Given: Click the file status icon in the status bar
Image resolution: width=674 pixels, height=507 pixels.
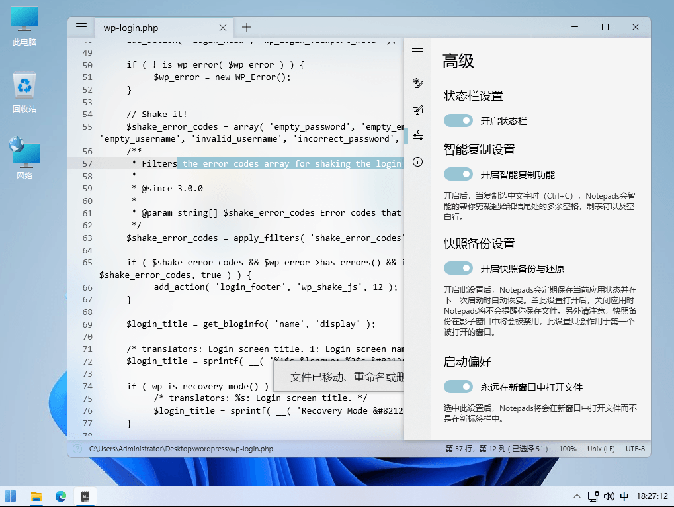Looking at the screenshot, I should click(x=77, y=449).
